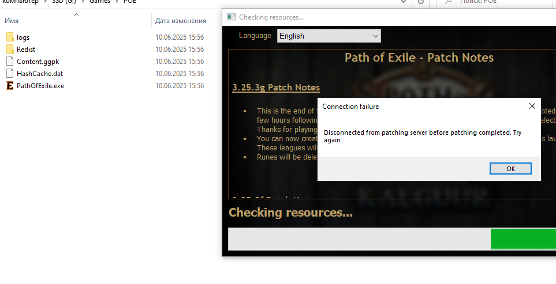Click the POE segment in Explorer address path
556x284 pixels.
130,1
